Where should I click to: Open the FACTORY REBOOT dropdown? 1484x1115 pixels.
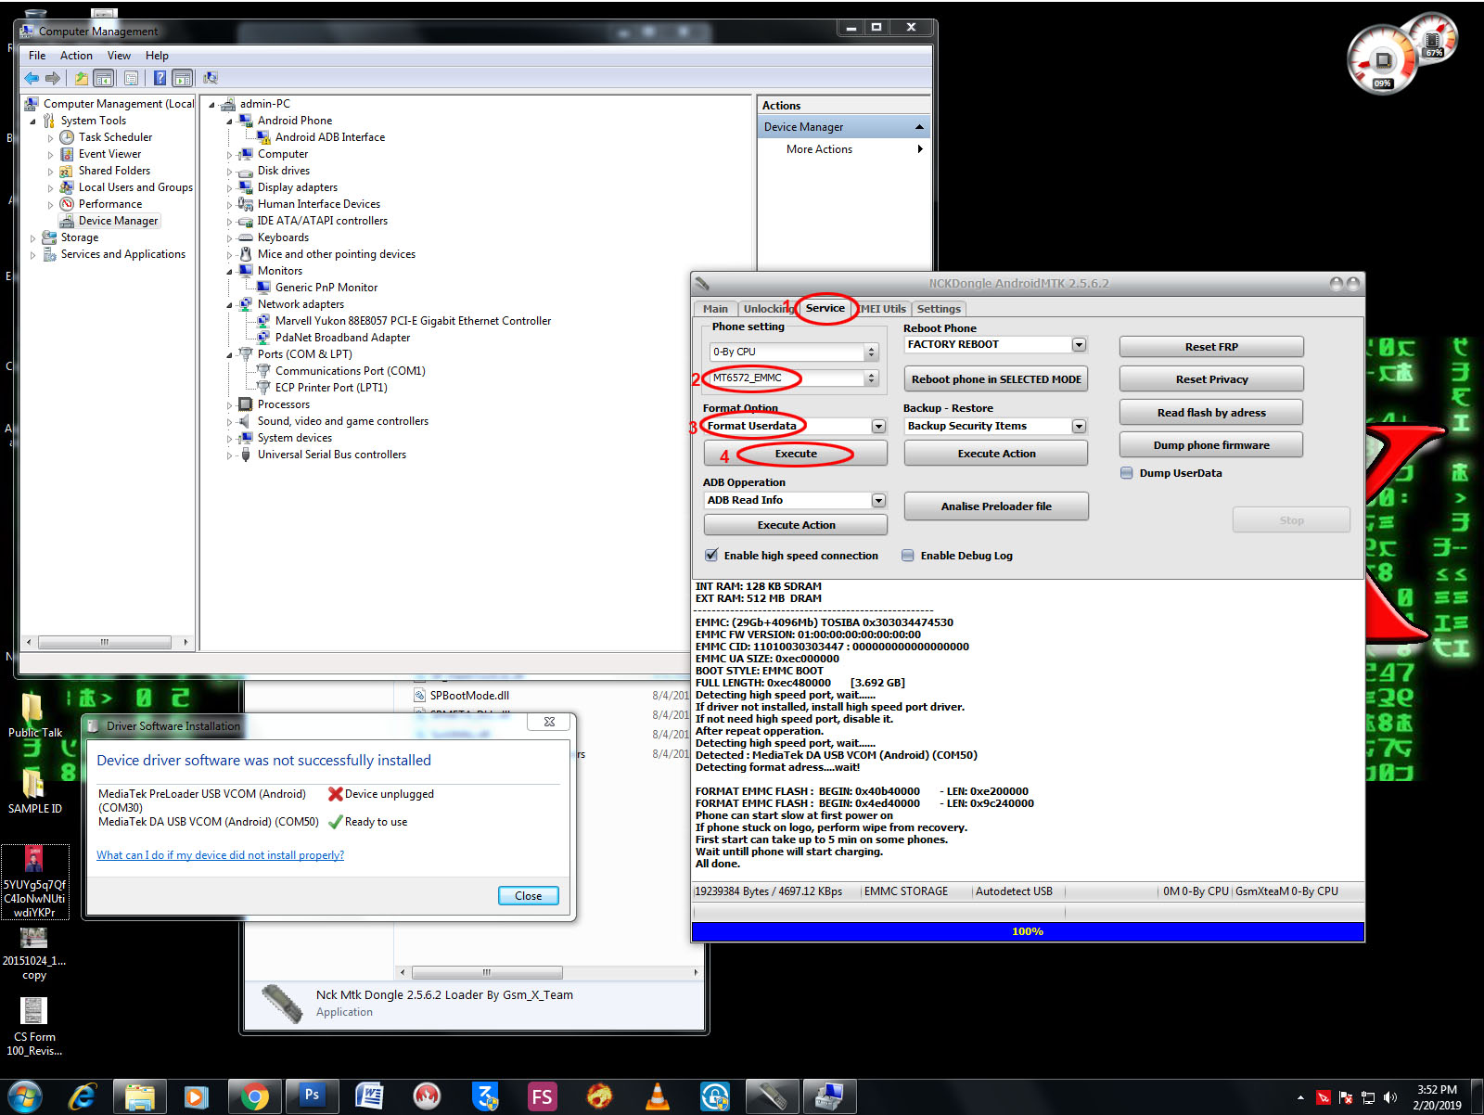(x=1079, y=345)
